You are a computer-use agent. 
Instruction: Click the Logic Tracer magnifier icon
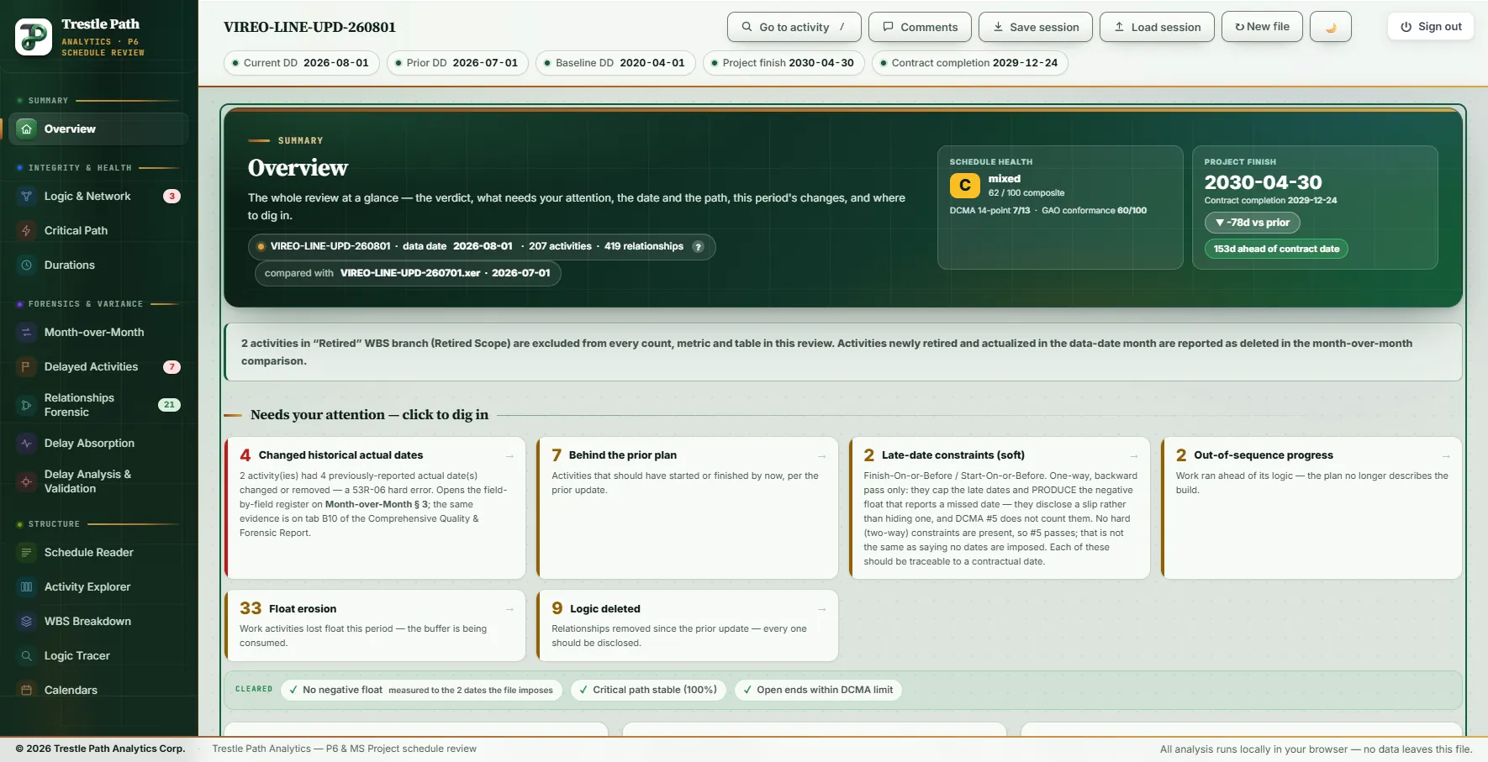[26, 655]
